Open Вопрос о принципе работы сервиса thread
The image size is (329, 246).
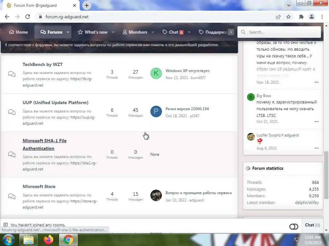(x=199, y=193)
